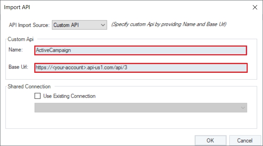Click the ActiveCampaign text in the Name box
263x146 pixels.
[53, 50]
